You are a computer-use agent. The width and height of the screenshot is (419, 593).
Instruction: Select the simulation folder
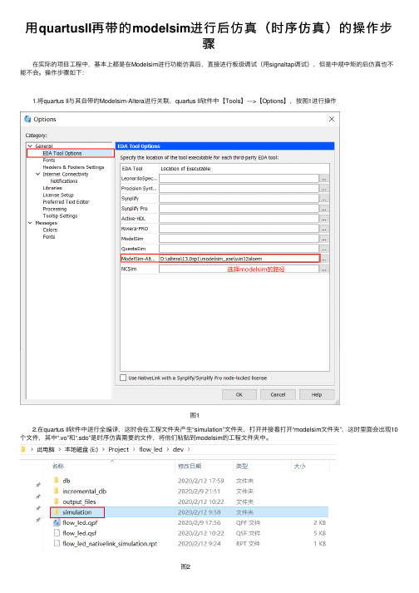(77, 512)
